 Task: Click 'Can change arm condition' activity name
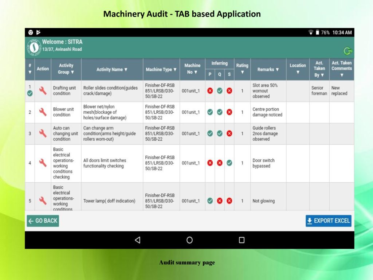pyautogui.click(x=109, y=133)
